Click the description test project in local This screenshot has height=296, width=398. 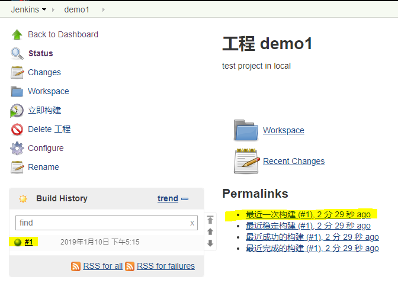(256, 66)
